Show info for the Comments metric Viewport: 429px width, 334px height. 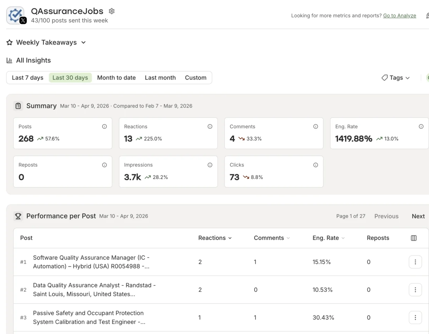click(316, 126)
